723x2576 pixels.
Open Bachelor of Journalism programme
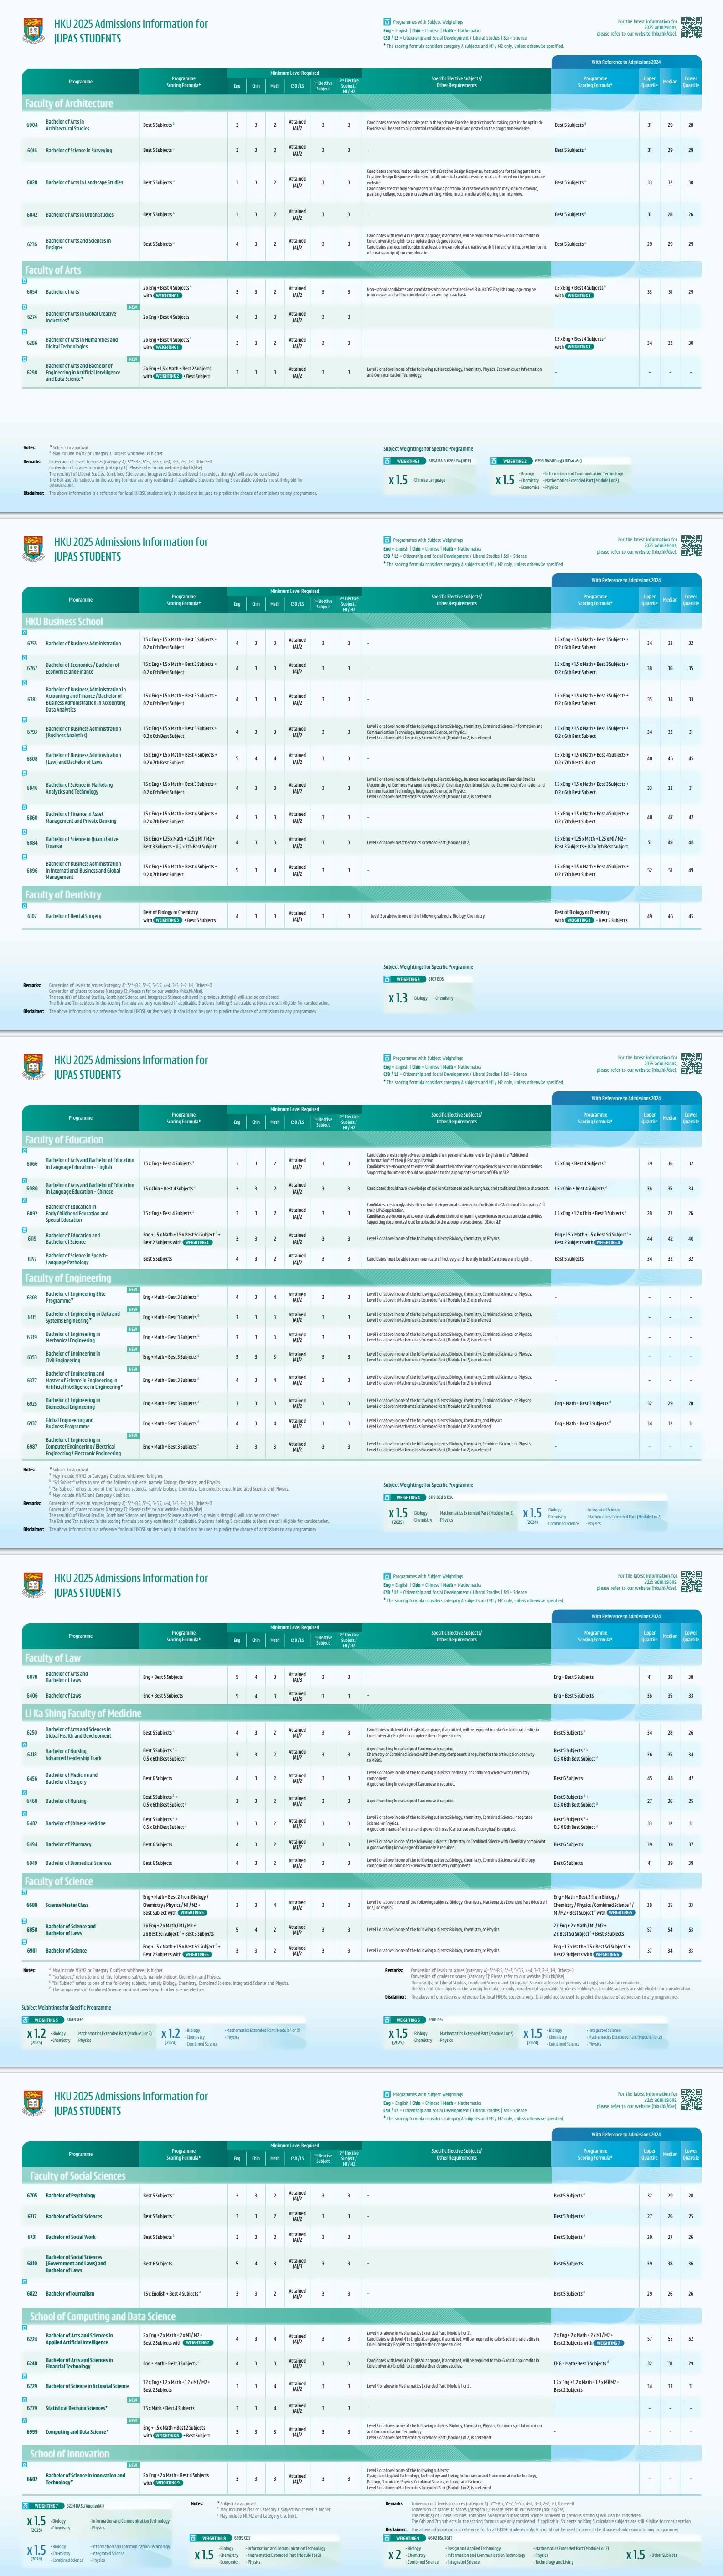click(x=70, y=2294)
